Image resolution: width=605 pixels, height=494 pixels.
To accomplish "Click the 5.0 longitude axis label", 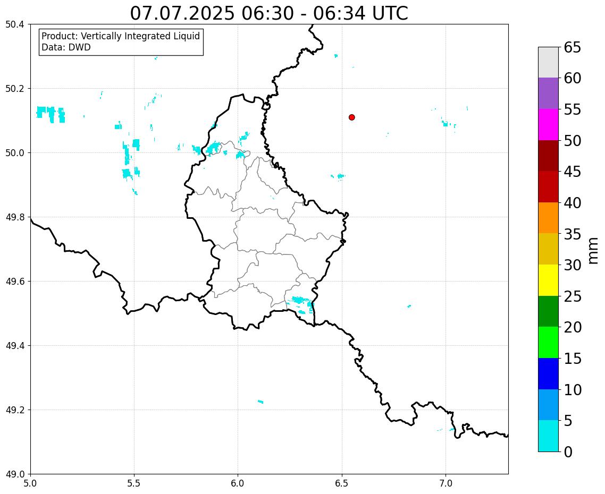I will coord(30,483).
